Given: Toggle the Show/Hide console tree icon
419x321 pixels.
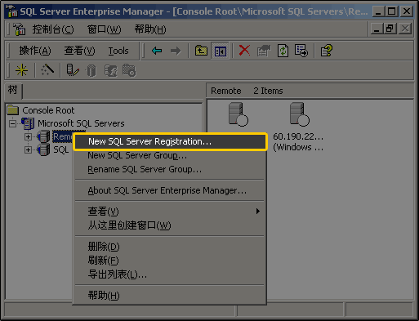Looking at the screenshot, I should 220,51.
